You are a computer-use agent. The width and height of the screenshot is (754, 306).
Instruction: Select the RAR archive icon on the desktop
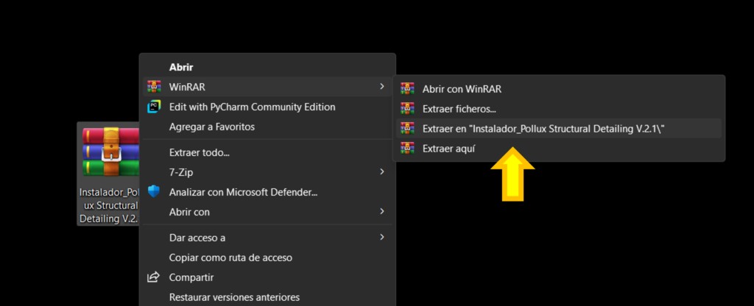click(110, 152)
